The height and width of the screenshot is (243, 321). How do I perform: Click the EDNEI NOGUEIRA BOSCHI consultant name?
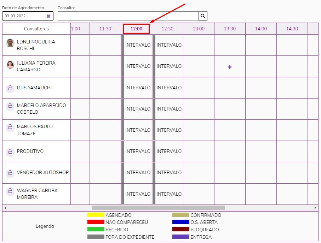click(36, 45)
